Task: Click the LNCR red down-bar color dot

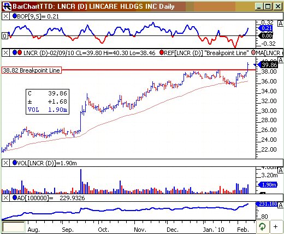Action: coord(20,53)
